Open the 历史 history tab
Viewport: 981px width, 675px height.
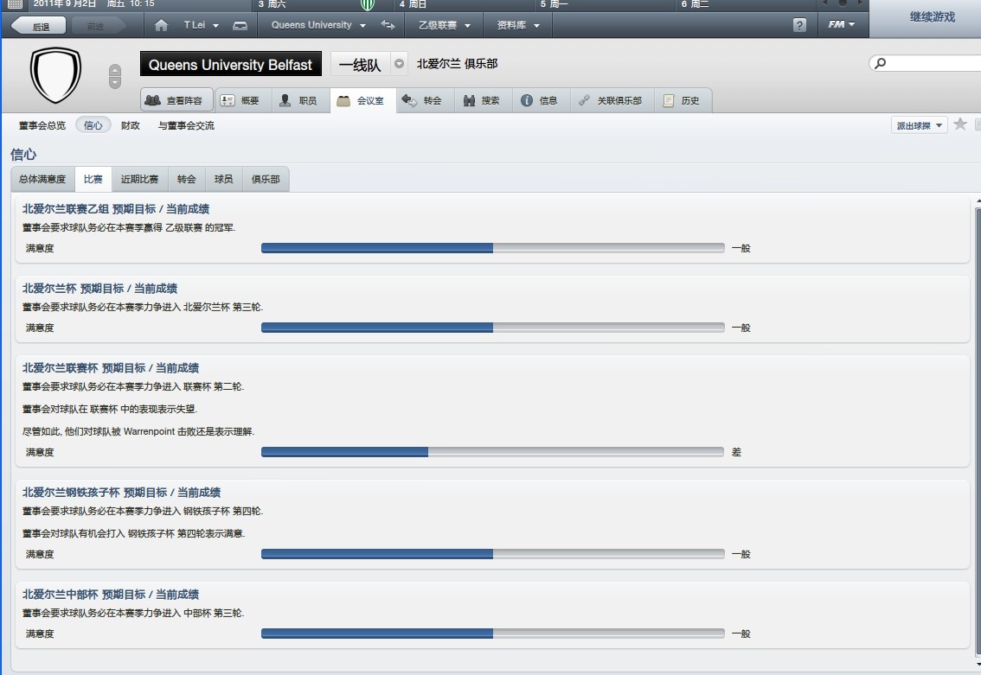(683, 100)
